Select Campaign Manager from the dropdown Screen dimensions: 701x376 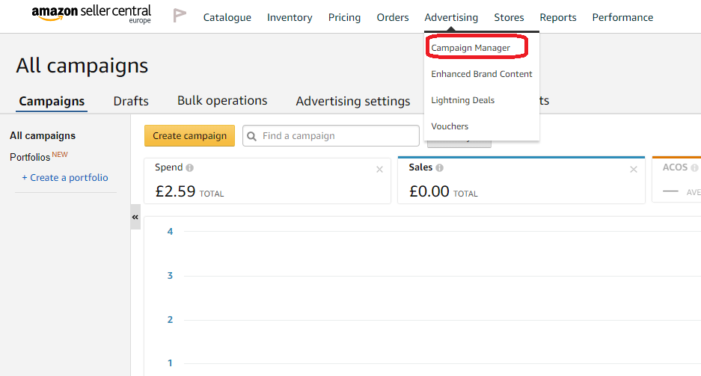[x=471, y=48]
